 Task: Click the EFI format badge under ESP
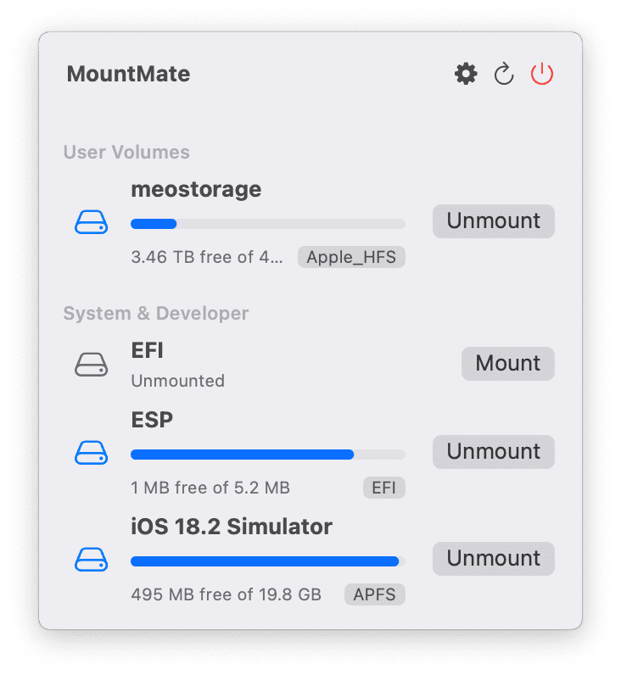point(383,488)
